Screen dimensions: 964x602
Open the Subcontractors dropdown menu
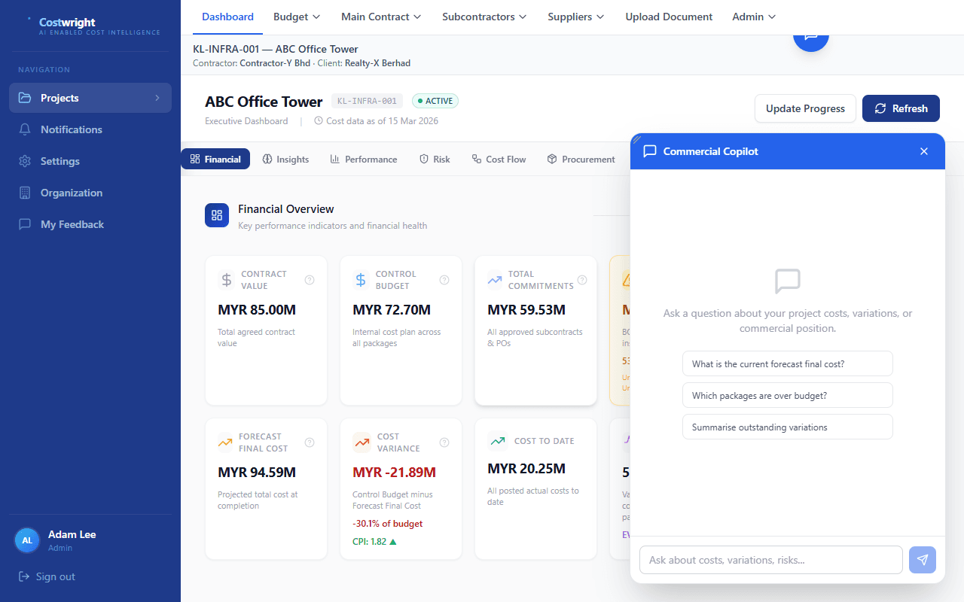pyautogui.click(x=484, y=17)
